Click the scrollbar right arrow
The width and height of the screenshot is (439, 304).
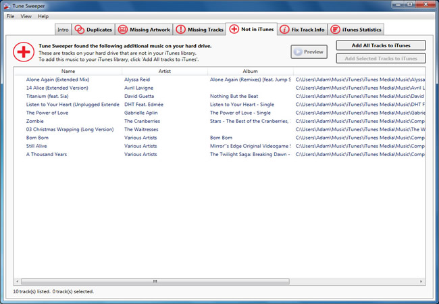pyautogui.click(x=421, y=281)
